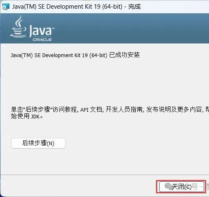The height and width of the screenshot is (197, 209).
Task: Click the 'Java(TM) SE Development Kit 19 (64-bit)' body text
Action: point(59,55)
